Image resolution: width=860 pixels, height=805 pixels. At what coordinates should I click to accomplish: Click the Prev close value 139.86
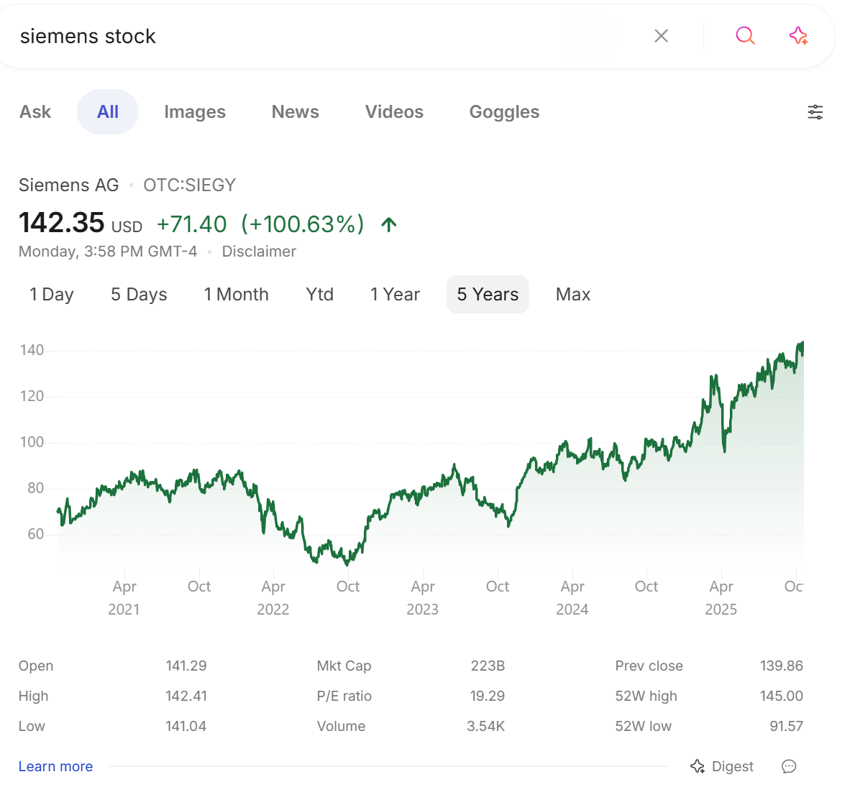tap(781, 666)
